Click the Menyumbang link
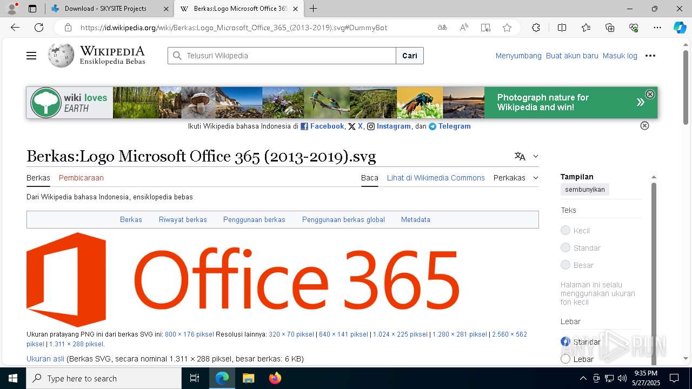Viewport: 692px width, 389px height. coord(518,56)
